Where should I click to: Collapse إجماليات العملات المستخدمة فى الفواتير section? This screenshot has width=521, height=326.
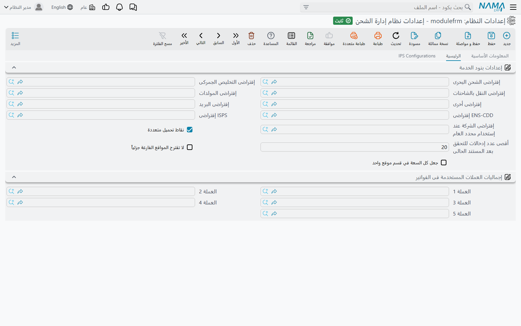pyautogui.click(x=14, y=177)
